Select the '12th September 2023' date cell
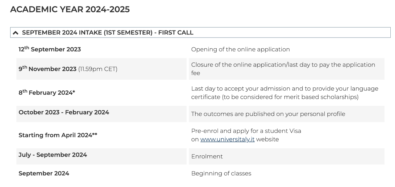395x187 pixels. (x=102, y=49)
